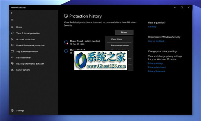Open the hamburger navigation menu
The height and width of the screenshot is (121, 201).
pyautogui.click(x=12, y=20)
